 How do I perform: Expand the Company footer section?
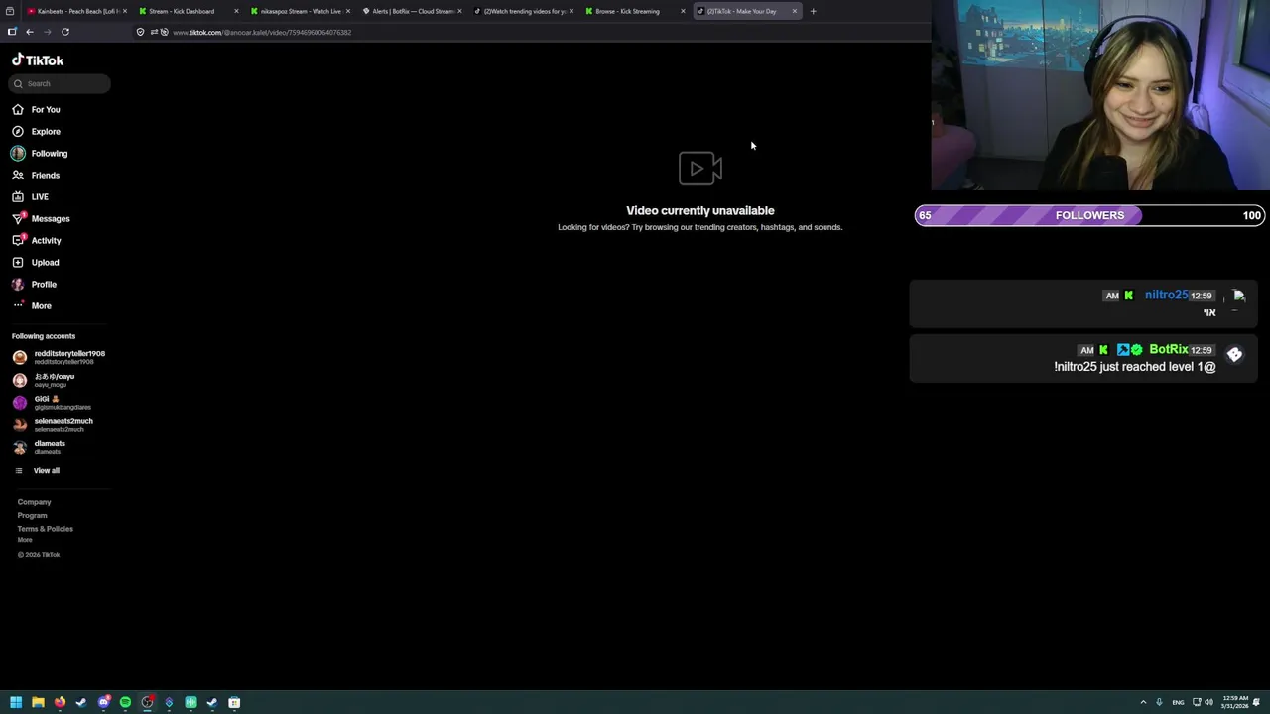34,502
